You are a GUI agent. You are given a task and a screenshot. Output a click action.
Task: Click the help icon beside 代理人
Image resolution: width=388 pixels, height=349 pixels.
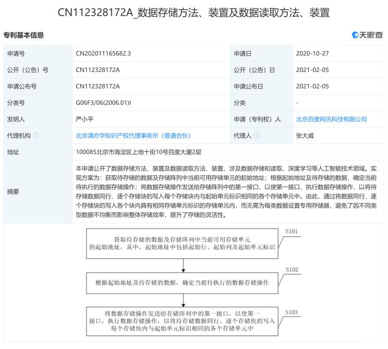(x=256, y=135)
